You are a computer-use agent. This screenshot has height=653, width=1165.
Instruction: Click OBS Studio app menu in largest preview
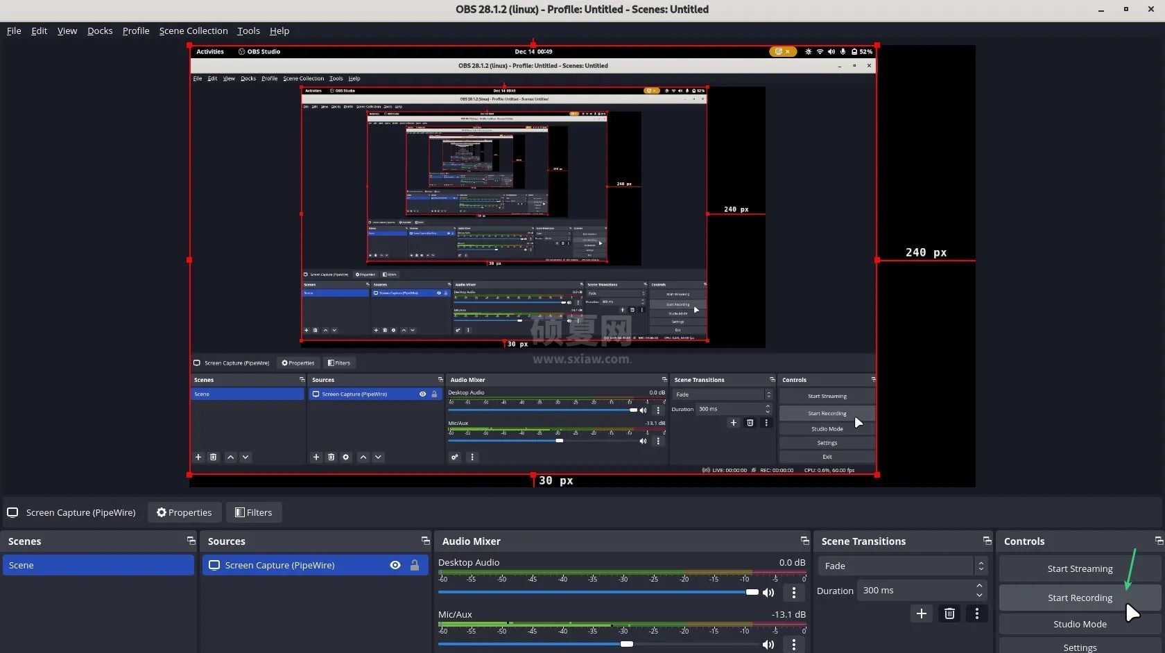[x=259, y=51]
